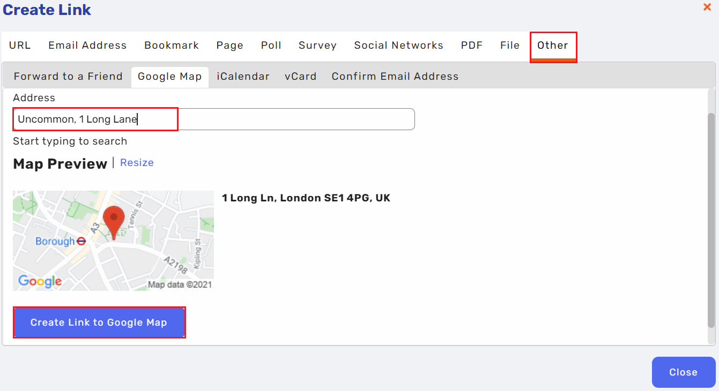Select the Google Map sub-tab
Image resolution: width=719 pixels, height=391 pixels.
(170, 77)
